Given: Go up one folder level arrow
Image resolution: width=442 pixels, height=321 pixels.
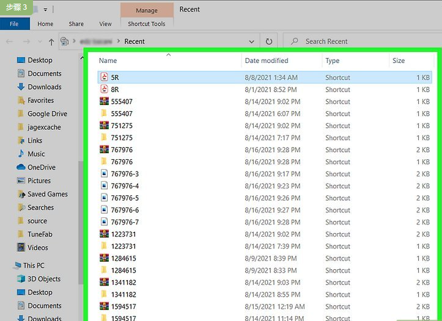Looking at the screenshot, I should (51, 42).
